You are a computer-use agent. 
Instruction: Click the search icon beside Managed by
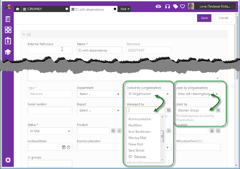[x=169, y=110]
